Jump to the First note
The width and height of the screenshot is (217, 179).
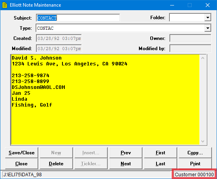(160, 153)
